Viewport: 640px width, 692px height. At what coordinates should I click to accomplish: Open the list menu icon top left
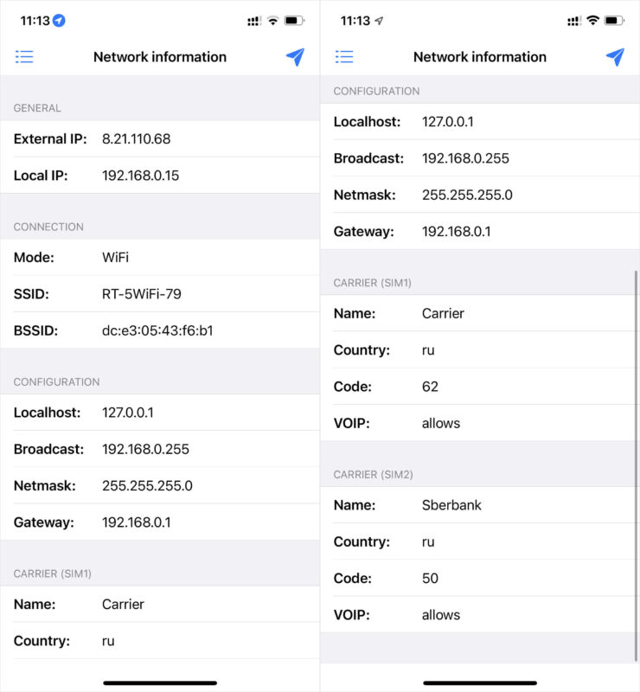[24, 56]
